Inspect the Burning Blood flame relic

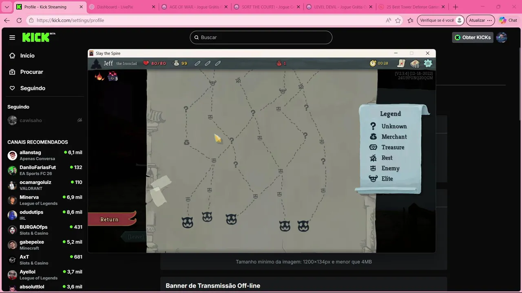[x=99, y=76]
